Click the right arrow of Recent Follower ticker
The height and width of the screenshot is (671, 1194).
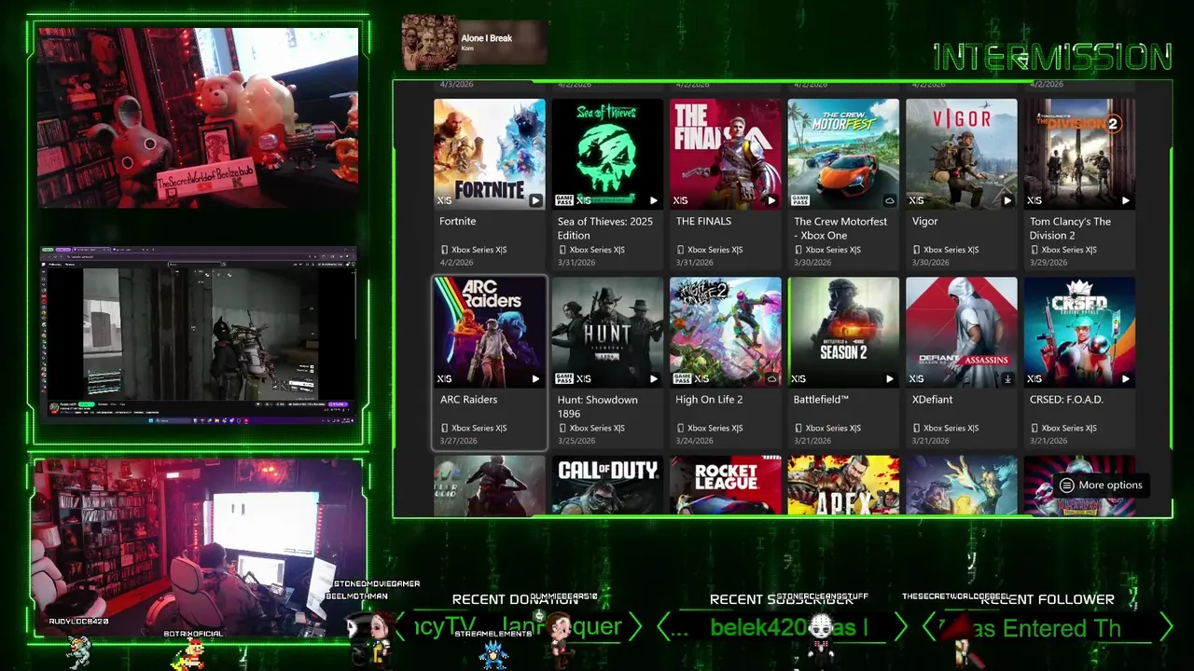pyautogui.click(x=1165, y=627)
